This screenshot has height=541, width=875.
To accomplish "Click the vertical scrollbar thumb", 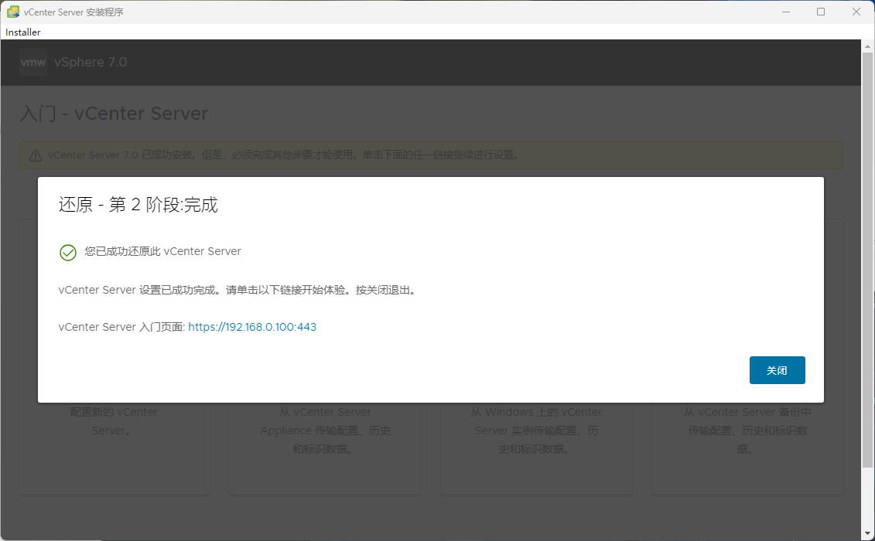I will pos(868,255).
